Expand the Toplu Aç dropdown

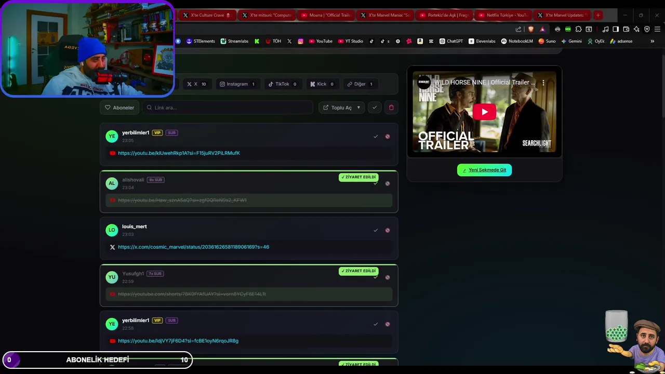[x=341, y=108]
